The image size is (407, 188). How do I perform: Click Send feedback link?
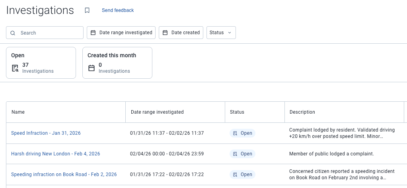(118, 10)
